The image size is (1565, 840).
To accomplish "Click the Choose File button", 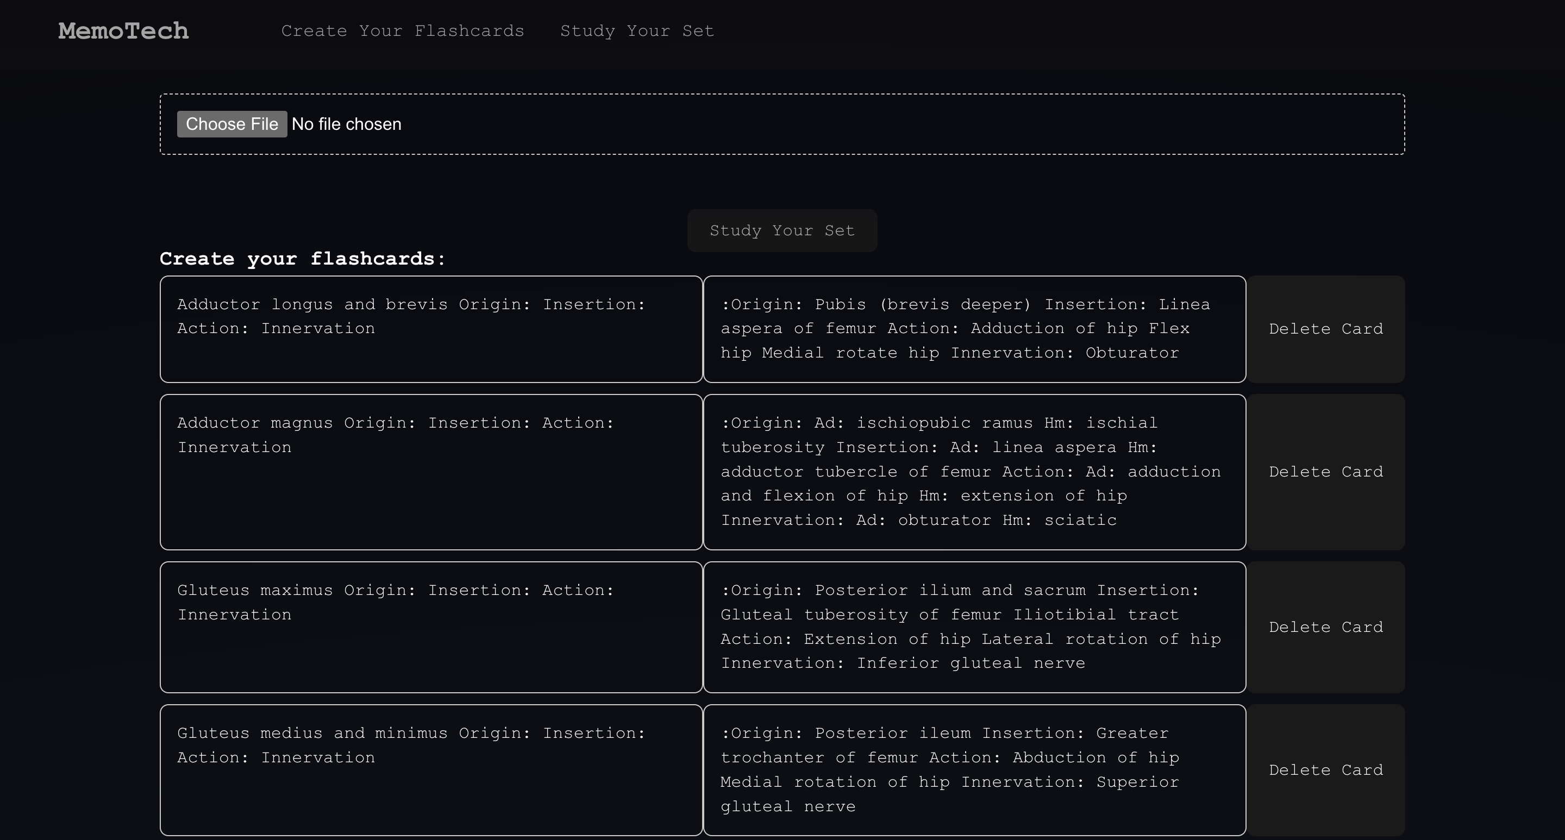I will point(231,124).
